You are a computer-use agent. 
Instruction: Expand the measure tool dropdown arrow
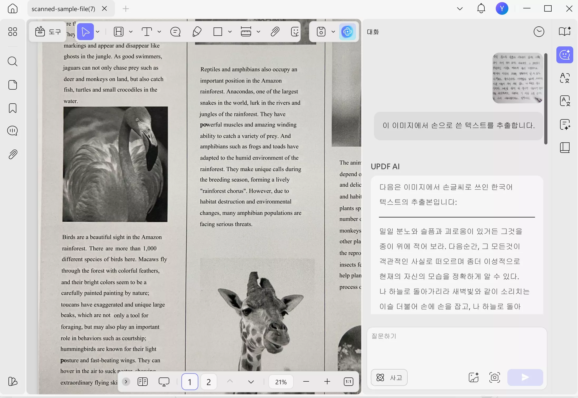(258, 32)
